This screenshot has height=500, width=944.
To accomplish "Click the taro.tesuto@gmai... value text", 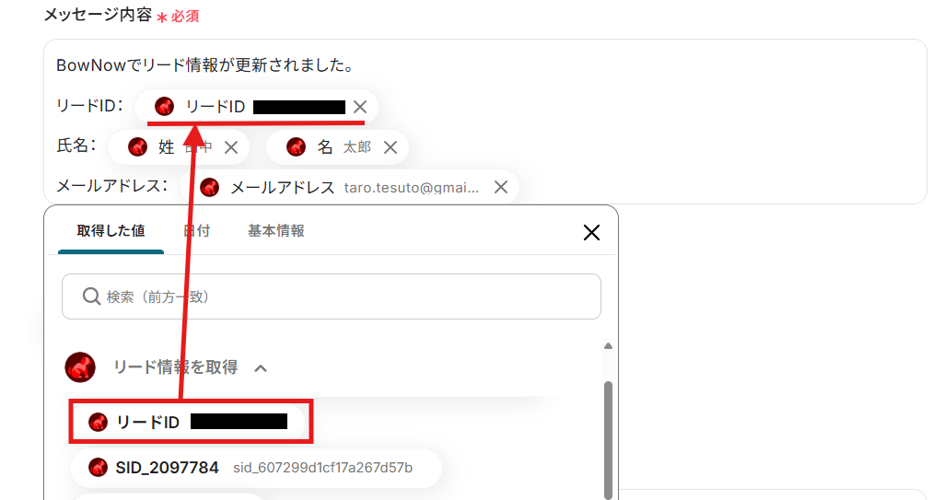I will point(412,188).
